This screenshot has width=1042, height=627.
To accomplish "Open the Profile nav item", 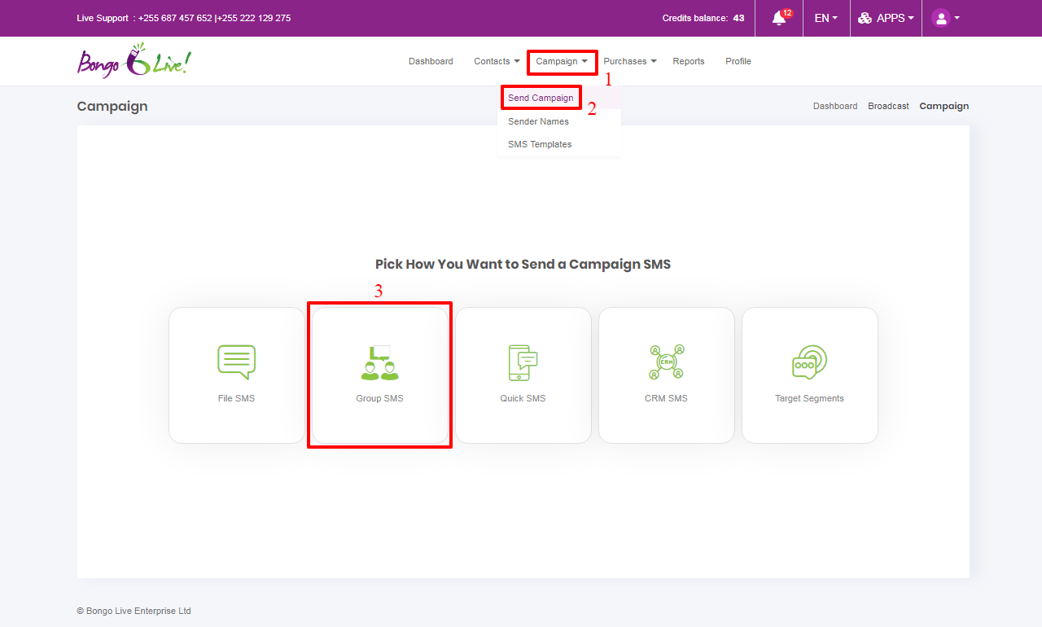I will [x=738, y=61].
